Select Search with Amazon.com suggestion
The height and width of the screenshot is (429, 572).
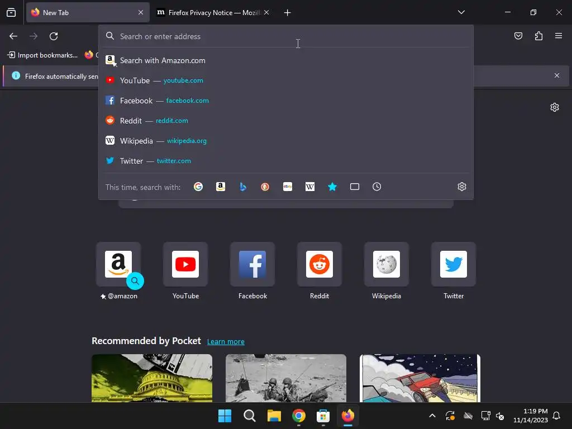point(286,60)
